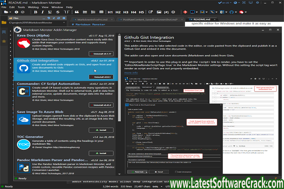Expand the weblog addin dropdown
The width and height of the screenshot is (284, 189).
216,12
